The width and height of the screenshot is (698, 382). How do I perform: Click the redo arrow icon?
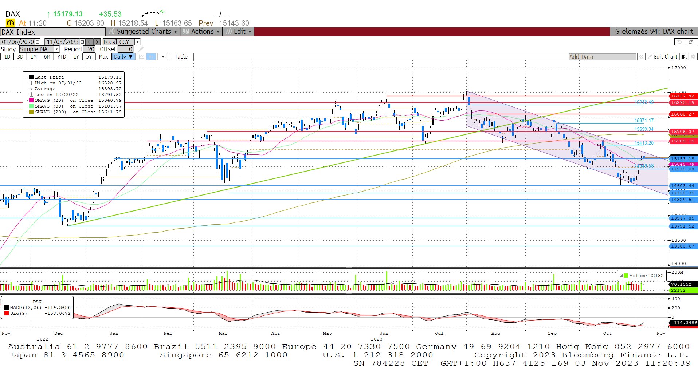(691, 42)
